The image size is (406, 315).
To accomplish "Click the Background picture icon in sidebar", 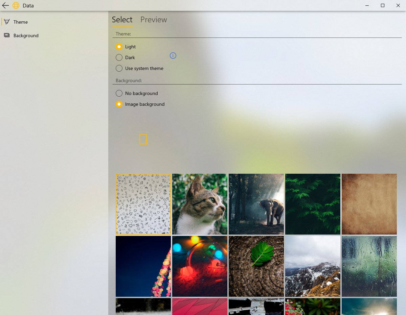I will click(x=7, y=35).
